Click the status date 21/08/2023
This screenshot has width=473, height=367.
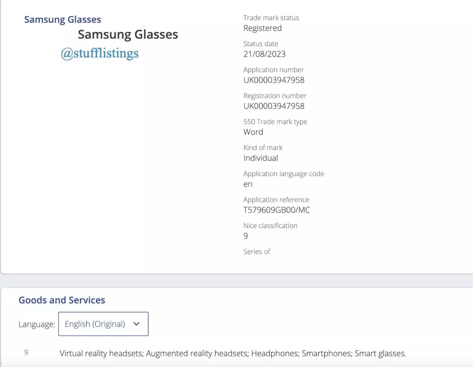click(264, 54)
